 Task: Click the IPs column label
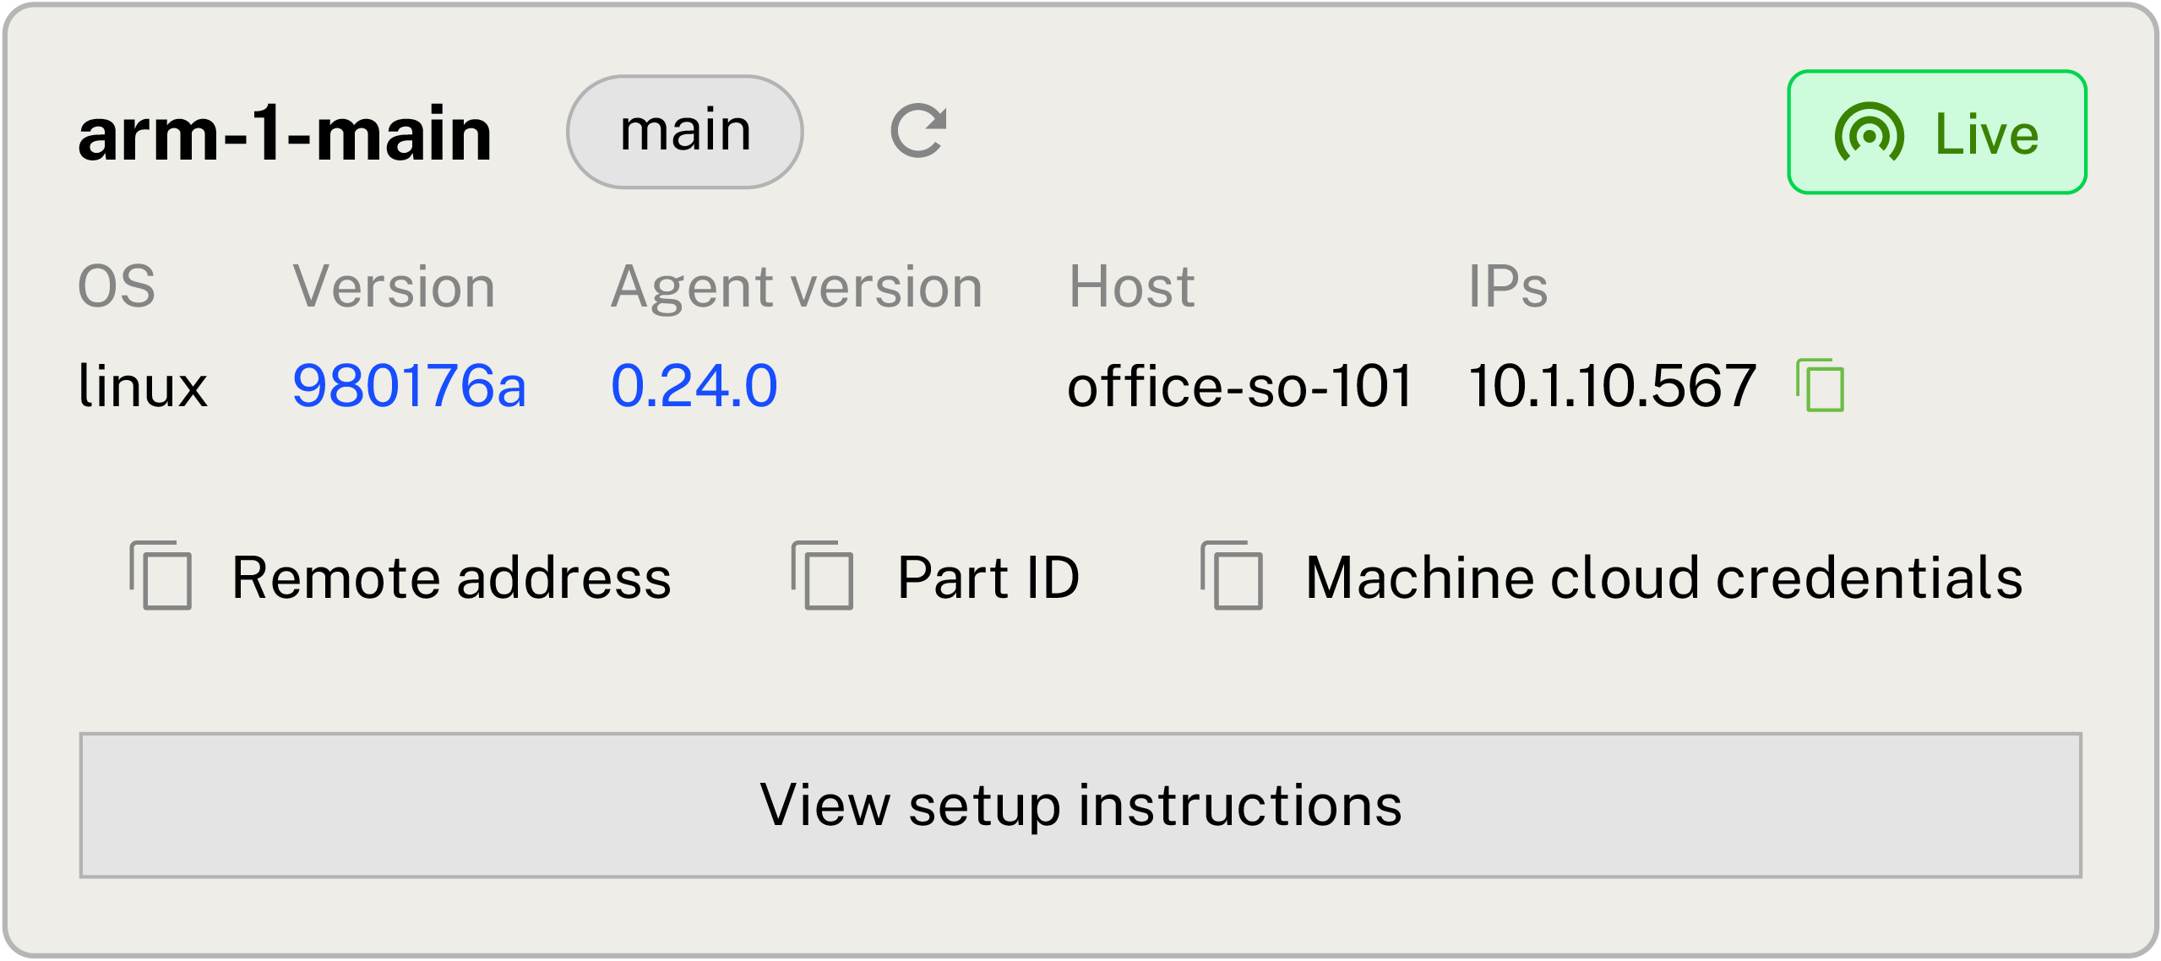click(1508, 287)
